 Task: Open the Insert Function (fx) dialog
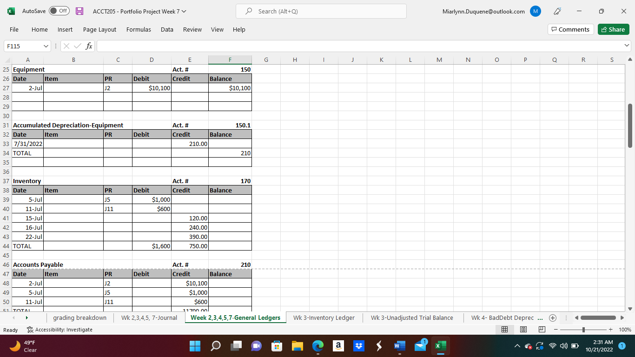pyautogui.click(x=88, y=46)
